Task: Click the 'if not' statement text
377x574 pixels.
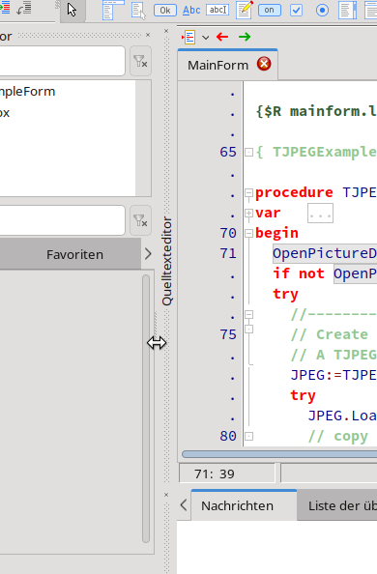Action: (299, 273)
